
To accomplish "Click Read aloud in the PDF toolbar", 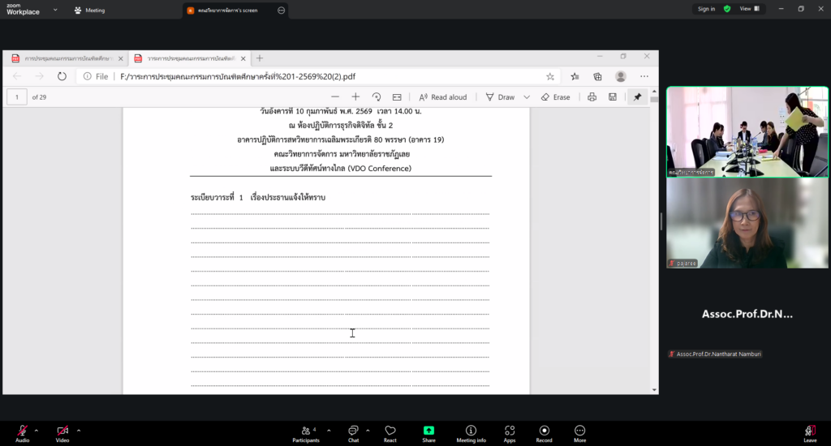I will (443, 96).
